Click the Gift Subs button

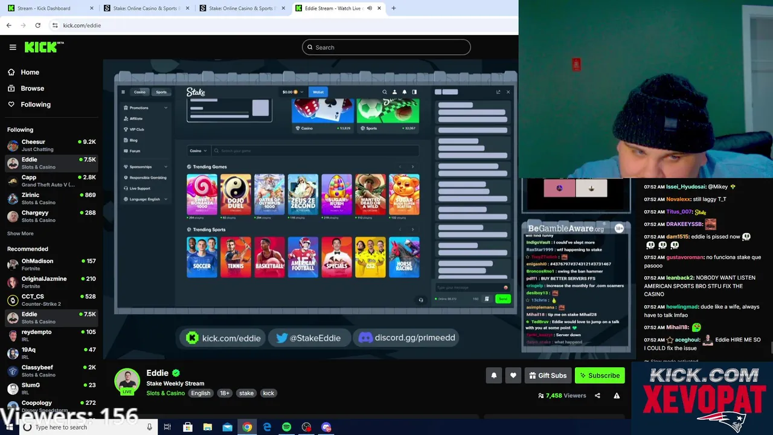pos(548,375)
